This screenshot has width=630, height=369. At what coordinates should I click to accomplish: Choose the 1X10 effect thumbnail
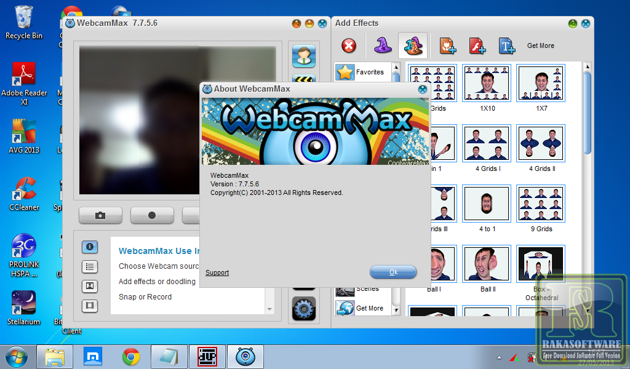coord(487,83)
